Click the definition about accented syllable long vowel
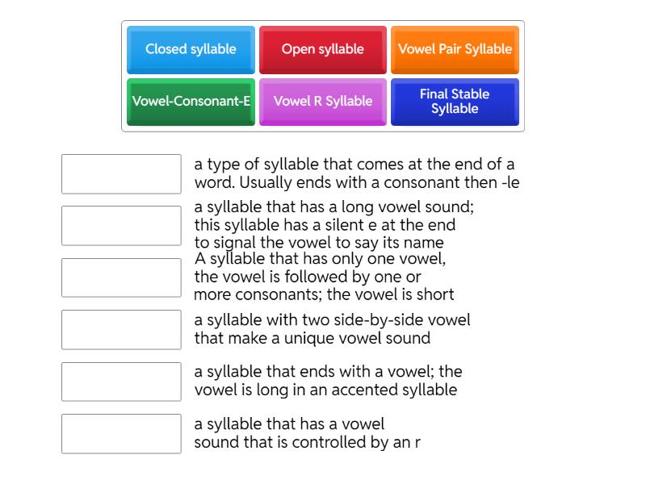Viewport: 646px width, 484px height. pyautogui.click(x=339, y=380)
